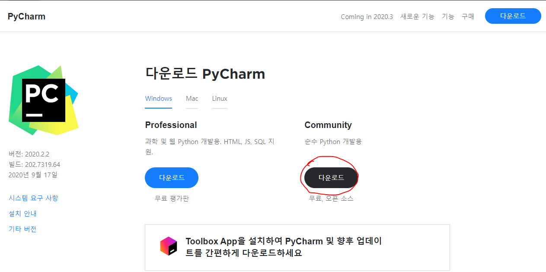
Task: Open the 설치 안내 link
Action: [x=22, y=214]
